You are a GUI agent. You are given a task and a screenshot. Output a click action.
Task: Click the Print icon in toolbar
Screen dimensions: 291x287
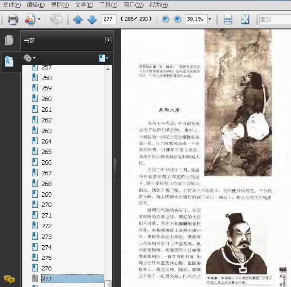(13, 19)
